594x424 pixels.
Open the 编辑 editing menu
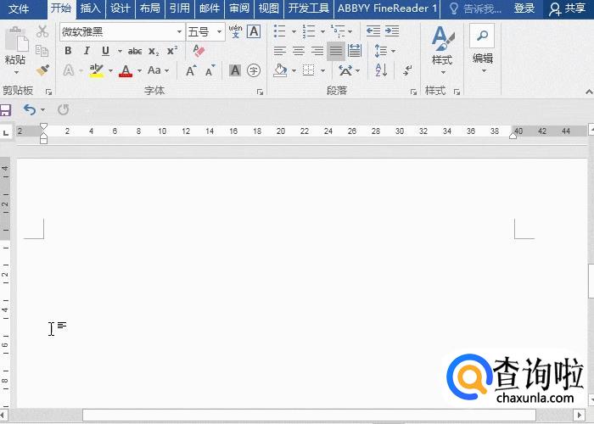pyautogui.click(x=482, y=49)
